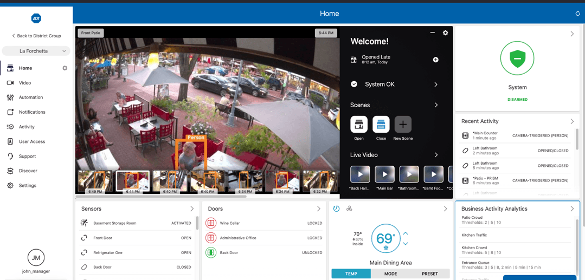
Task: Click the Main Counter activity row
Action: [x=515, y=136]
